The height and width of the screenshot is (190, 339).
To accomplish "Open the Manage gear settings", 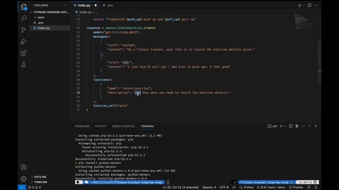I will [23, 178].
